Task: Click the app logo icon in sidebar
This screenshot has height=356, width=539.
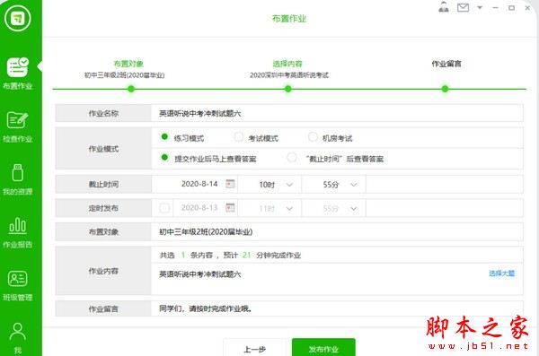Action: (x=18, y=18)
